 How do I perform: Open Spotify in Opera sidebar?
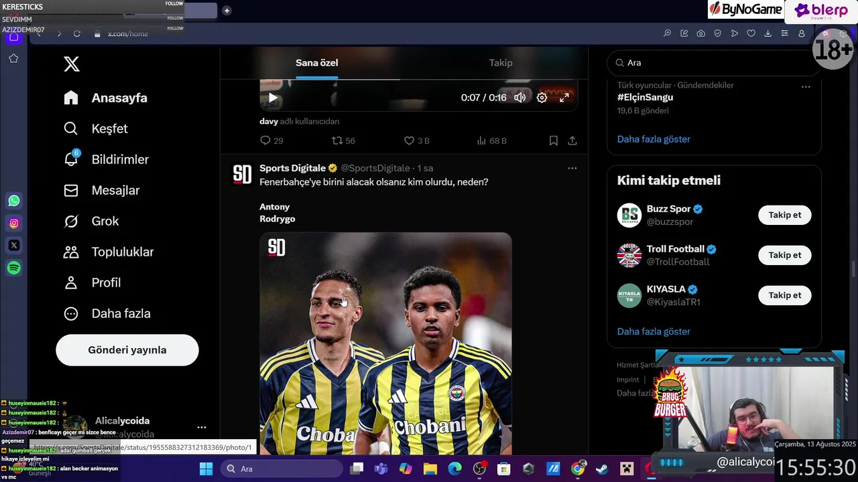click(x=14, y=268)
